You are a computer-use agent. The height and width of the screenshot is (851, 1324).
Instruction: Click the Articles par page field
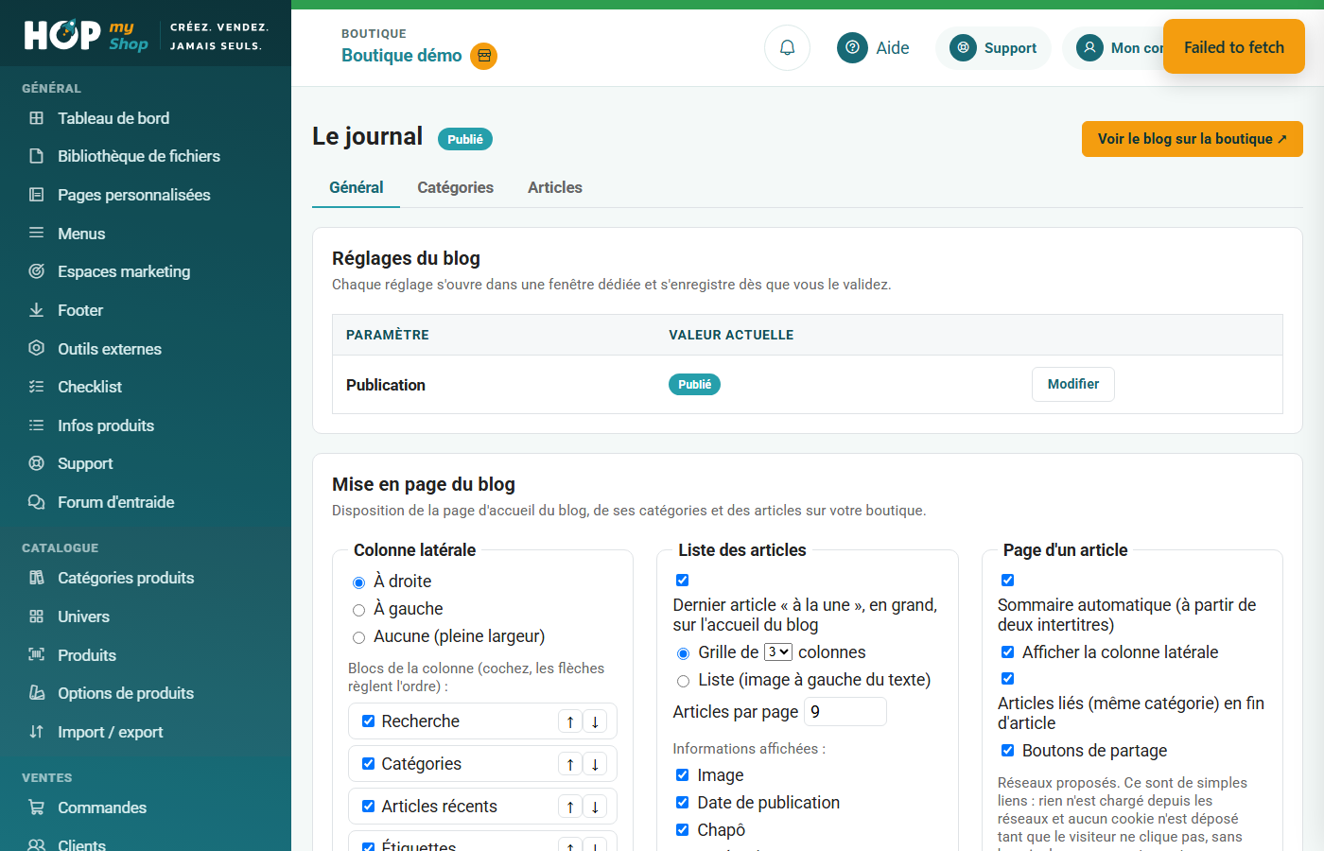[x=845, y=711]
